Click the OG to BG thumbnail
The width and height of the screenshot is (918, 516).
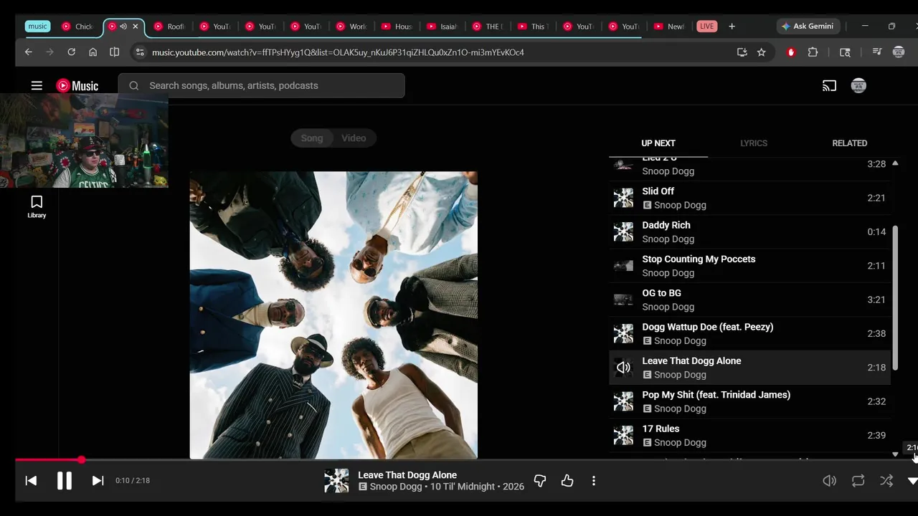click(623, 300)
